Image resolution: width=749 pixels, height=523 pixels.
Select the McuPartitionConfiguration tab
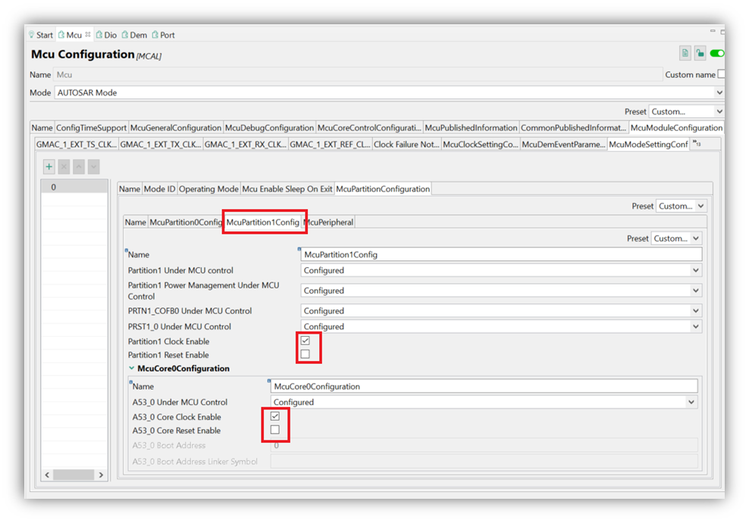click(383, 188)
